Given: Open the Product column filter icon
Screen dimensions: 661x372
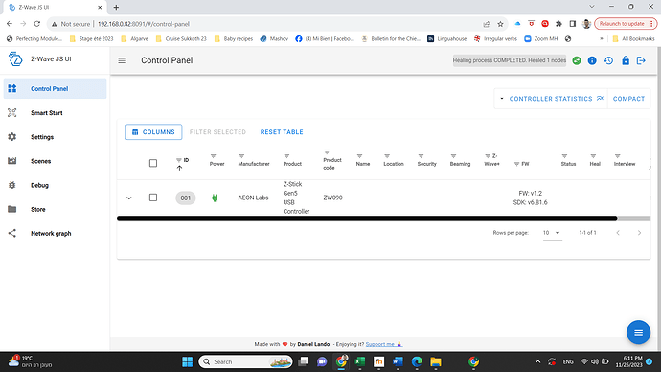Looking at the screenshot, I should 286,156.
